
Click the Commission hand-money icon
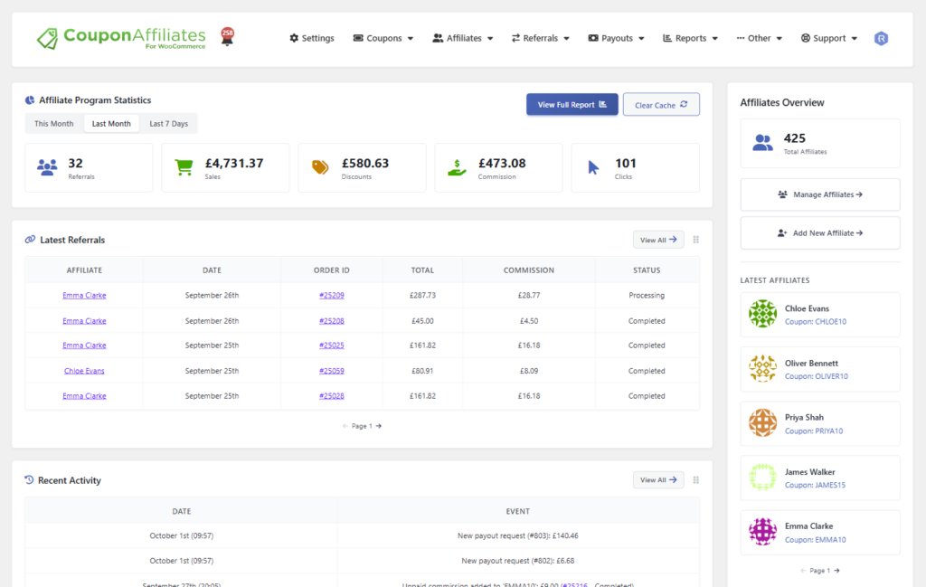(x=457, y=167)
